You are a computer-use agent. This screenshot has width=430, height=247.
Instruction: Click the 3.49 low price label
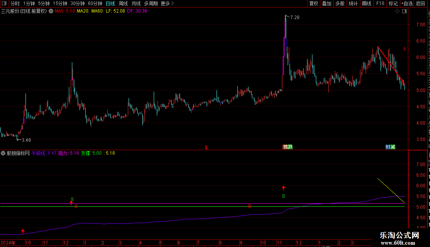click(x=26, y=140)
